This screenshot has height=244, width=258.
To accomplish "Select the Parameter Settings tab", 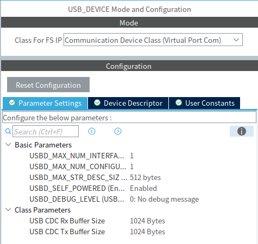I will pyautogui.click(x=45, y=103).
